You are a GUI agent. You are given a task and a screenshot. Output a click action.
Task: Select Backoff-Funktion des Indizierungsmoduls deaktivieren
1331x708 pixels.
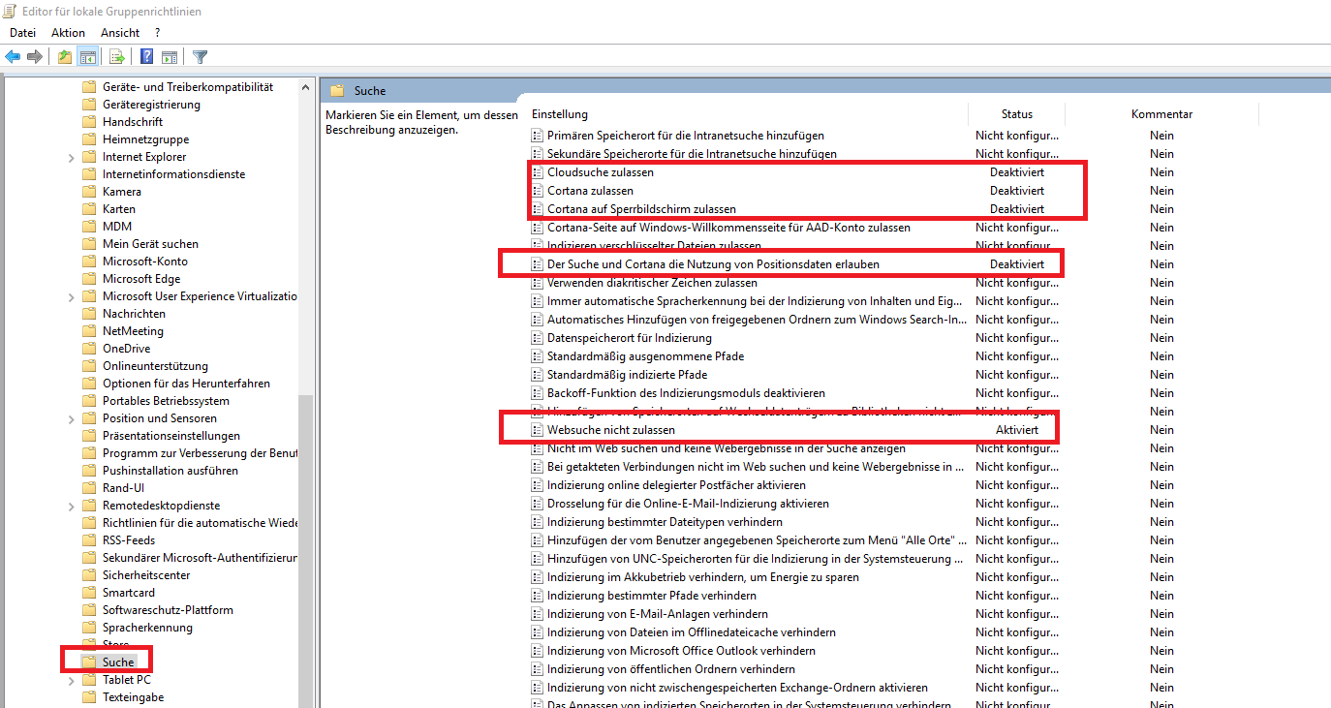pyautogui.click(x=686, y=393)
